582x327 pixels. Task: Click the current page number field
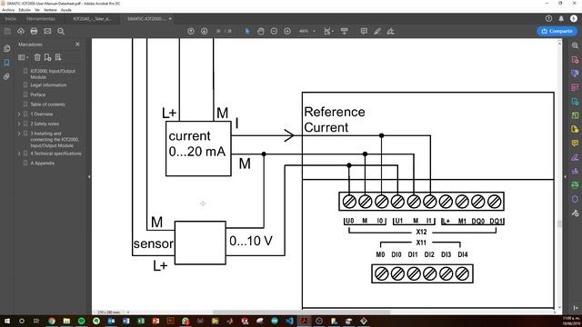[x=218, y=32]
